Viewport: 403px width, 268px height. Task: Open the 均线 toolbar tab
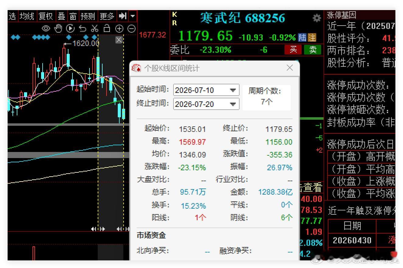(x=27, y=16)
